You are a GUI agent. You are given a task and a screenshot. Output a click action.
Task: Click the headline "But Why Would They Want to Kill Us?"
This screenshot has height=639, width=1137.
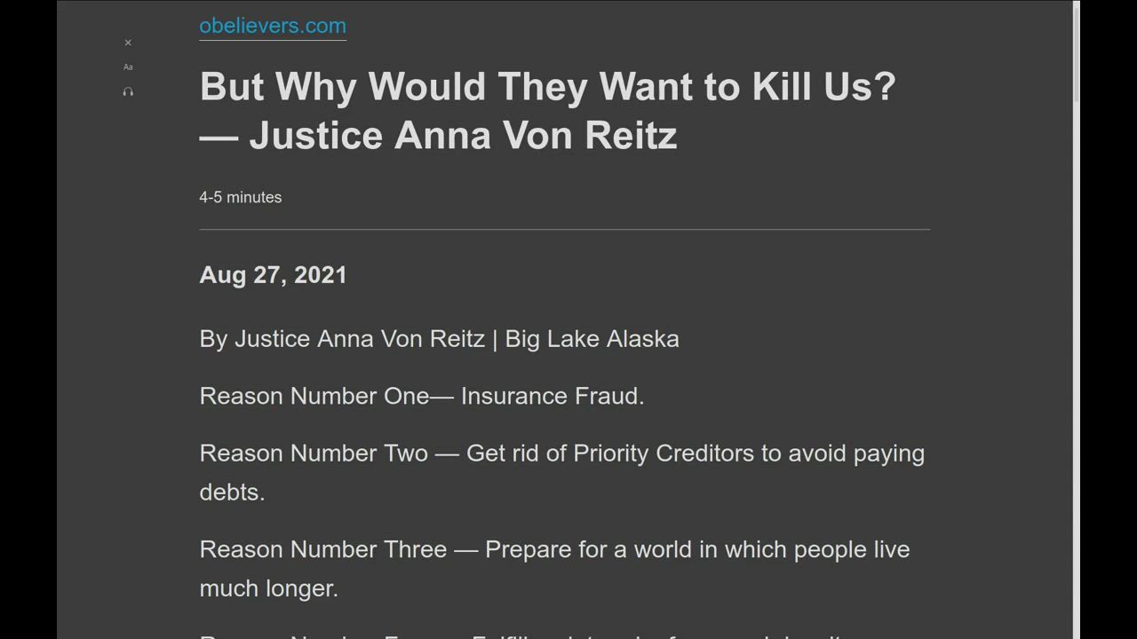tap(547, 87)
